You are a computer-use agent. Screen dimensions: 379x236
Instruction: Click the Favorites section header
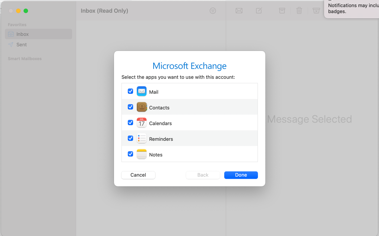[17, 25]
